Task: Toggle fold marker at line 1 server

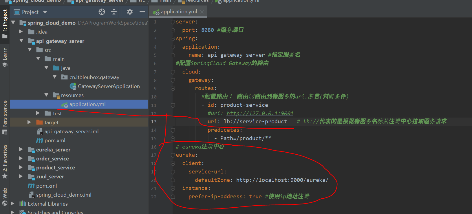Action: (173, 22)
